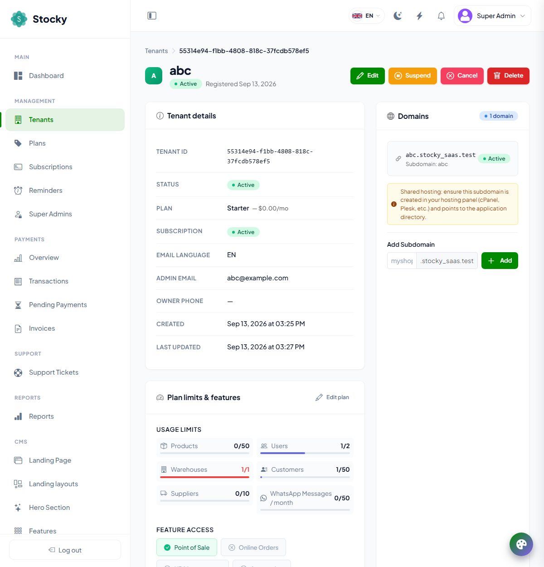This screenshot has width=544, height=567.
Task: Click the Landing Page window icon
Action: tap(18, 460)
